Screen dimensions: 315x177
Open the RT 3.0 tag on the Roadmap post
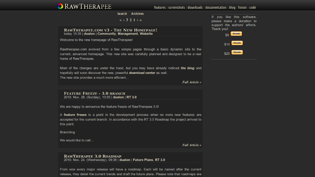tap(160, 160)
